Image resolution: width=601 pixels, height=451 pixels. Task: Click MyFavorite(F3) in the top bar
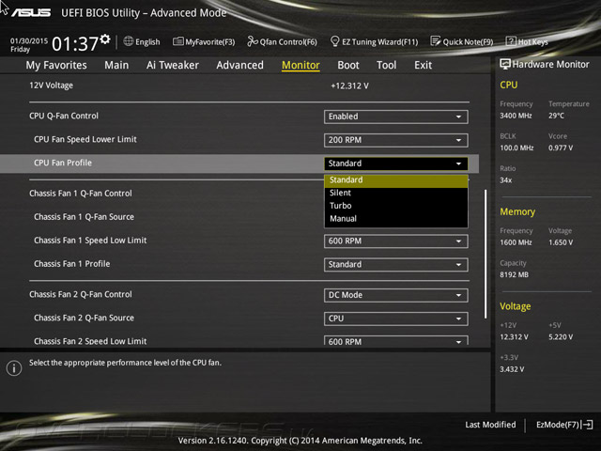pos(204,41)
